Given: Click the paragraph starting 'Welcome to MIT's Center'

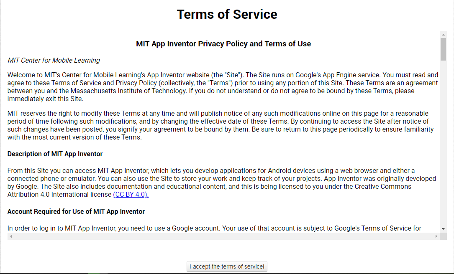Looking at the screenshot, I should coord(223,87).
